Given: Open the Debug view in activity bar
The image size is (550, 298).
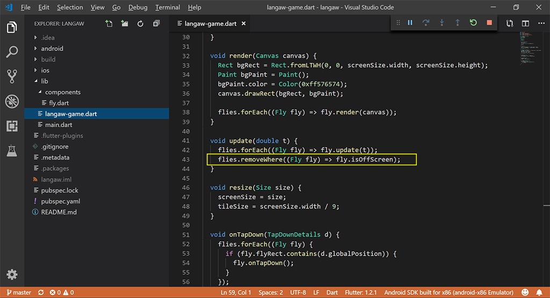Looking at the screenshot, I should 12,101.
